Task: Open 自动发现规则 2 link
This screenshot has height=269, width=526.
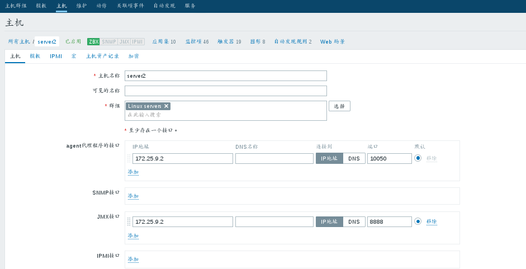Action: pos(293,41)
